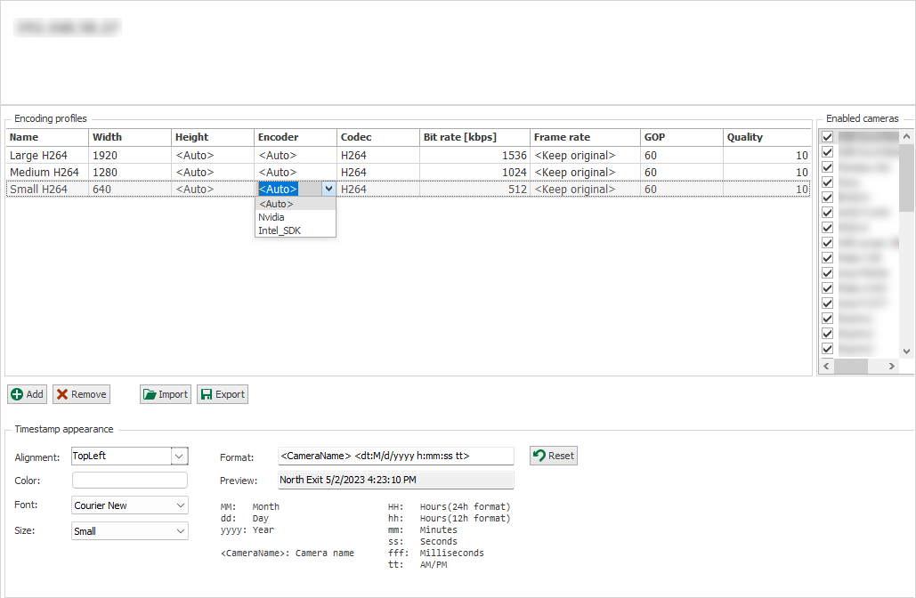Pick the timestamp Color swatch box

(x=130, y=481)
